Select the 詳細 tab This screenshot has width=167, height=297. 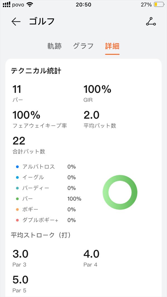tap(112, 46)
